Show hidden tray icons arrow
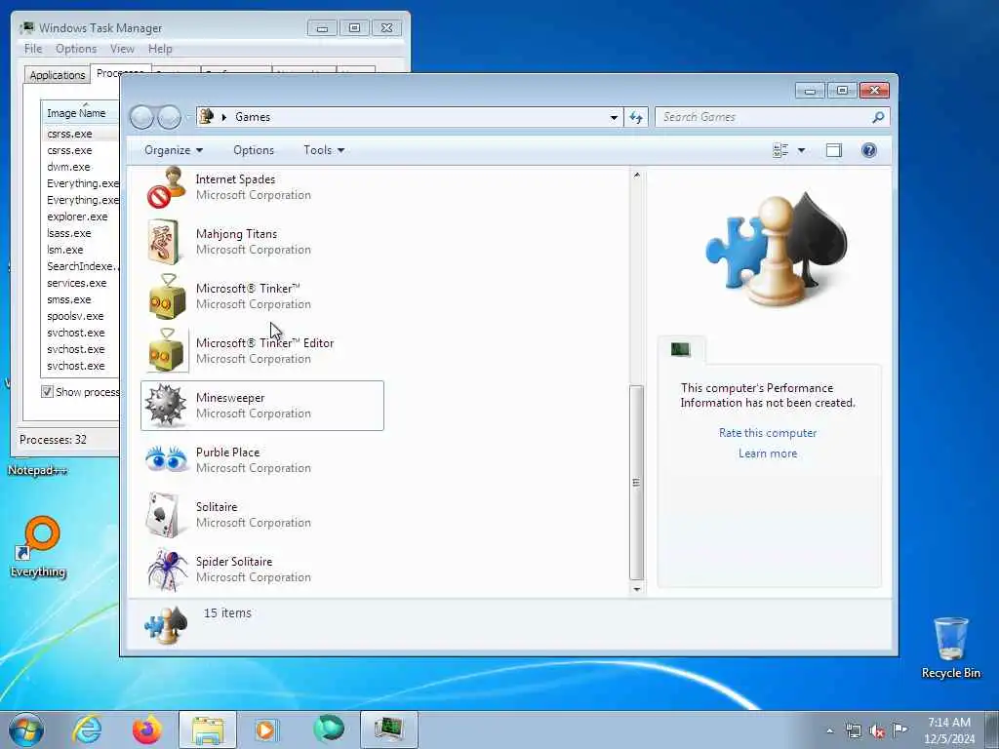 tap(829, 730)
